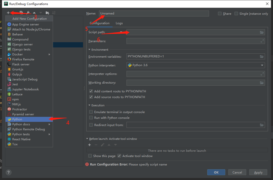Expand the Python tests submenu

point(49,134)
